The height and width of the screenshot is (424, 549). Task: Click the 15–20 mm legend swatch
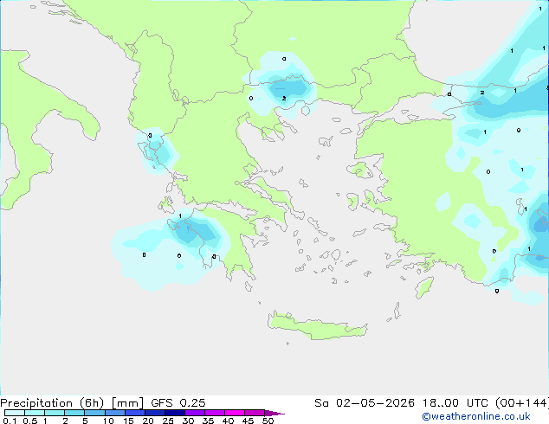coord(135,413)
